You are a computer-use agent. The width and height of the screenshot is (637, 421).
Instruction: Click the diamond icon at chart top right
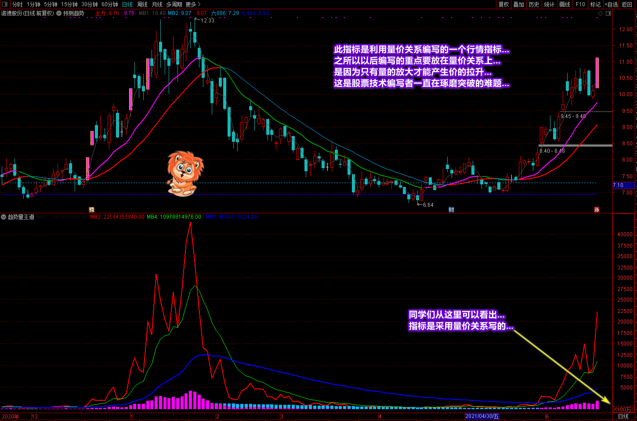pyautogui.click(x=600, y=13)
